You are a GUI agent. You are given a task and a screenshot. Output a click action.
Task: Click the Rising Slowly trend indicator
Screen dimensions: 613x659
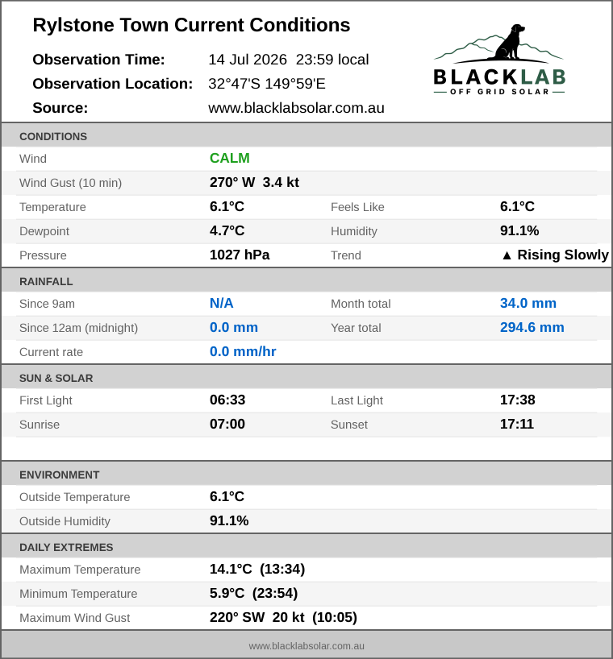click(555, 255)
